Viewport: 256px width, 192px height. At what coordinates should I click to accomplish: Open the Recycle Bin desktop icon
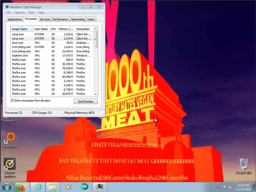243,166
